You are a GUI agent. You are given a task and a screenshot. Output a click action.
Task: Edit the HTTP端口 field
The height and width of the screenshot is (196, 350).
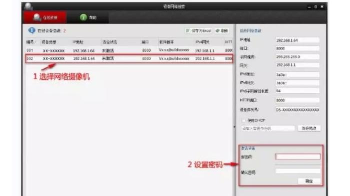pyautogui.click(x=297, y=100)
